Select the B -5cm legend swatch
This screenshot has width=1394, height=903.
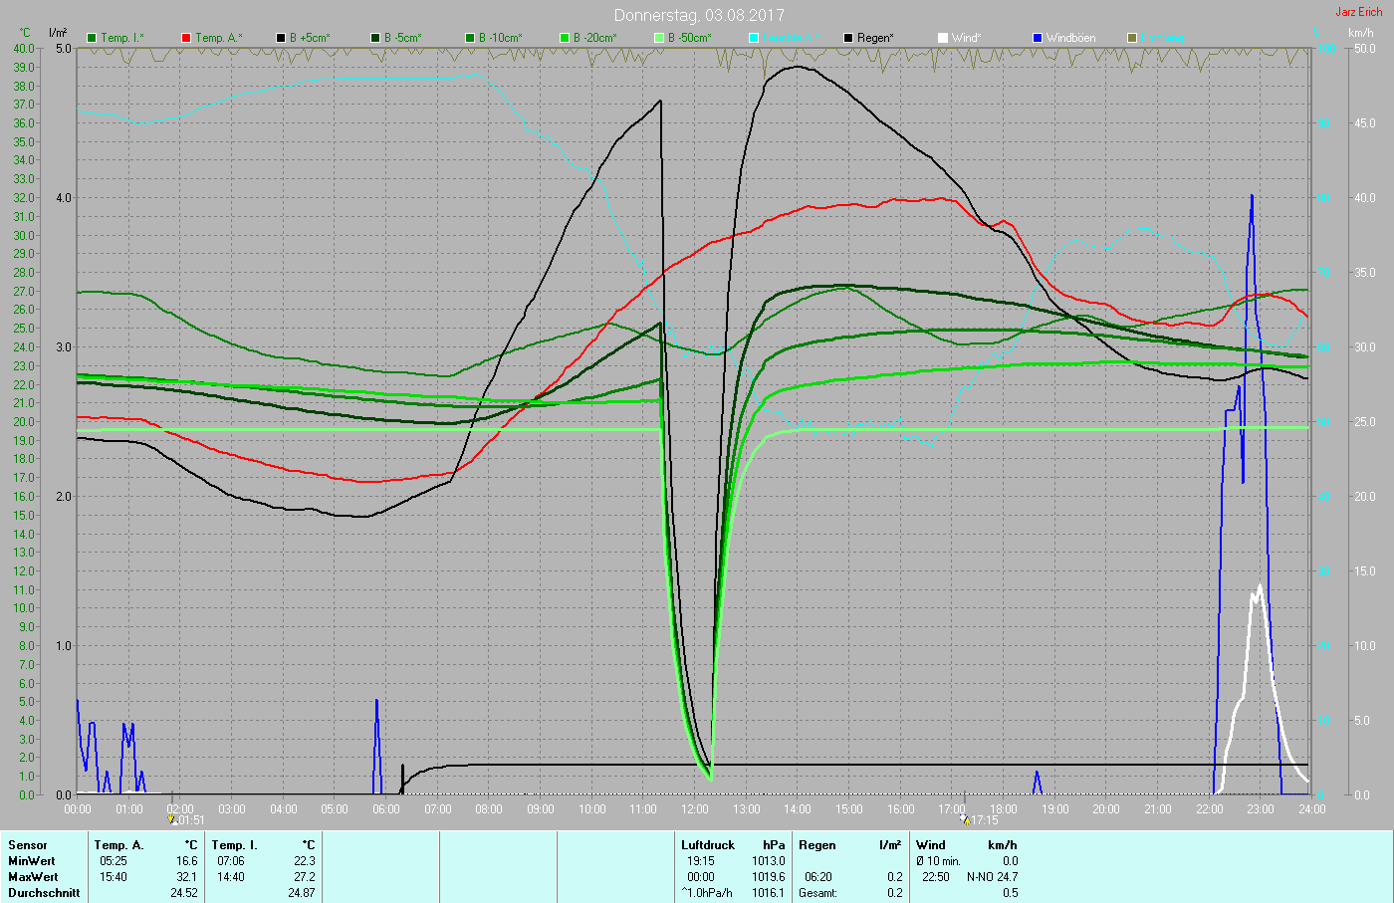coord(375,38)
